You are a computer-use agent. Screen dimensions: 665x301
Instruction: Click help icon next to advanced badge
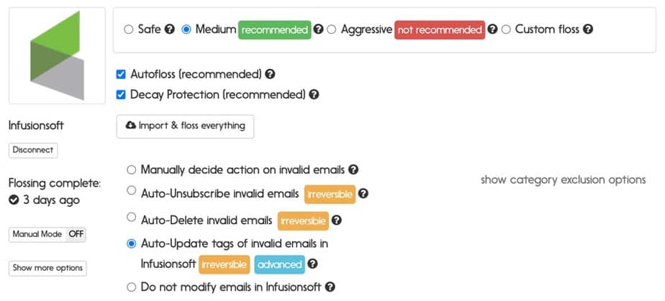(312, 264)
